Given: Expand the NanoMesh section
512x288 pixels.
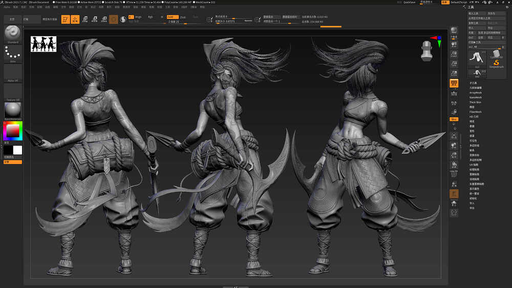Looking at the screenshot, I should [x=476, y=97].
